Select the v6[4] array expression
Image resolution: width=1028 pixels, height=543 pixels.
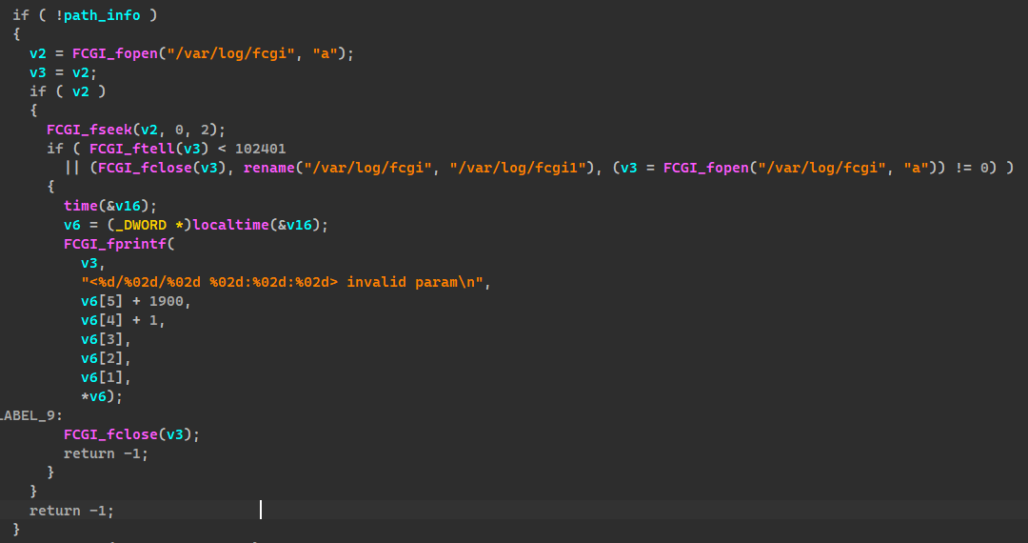point(102,320)
